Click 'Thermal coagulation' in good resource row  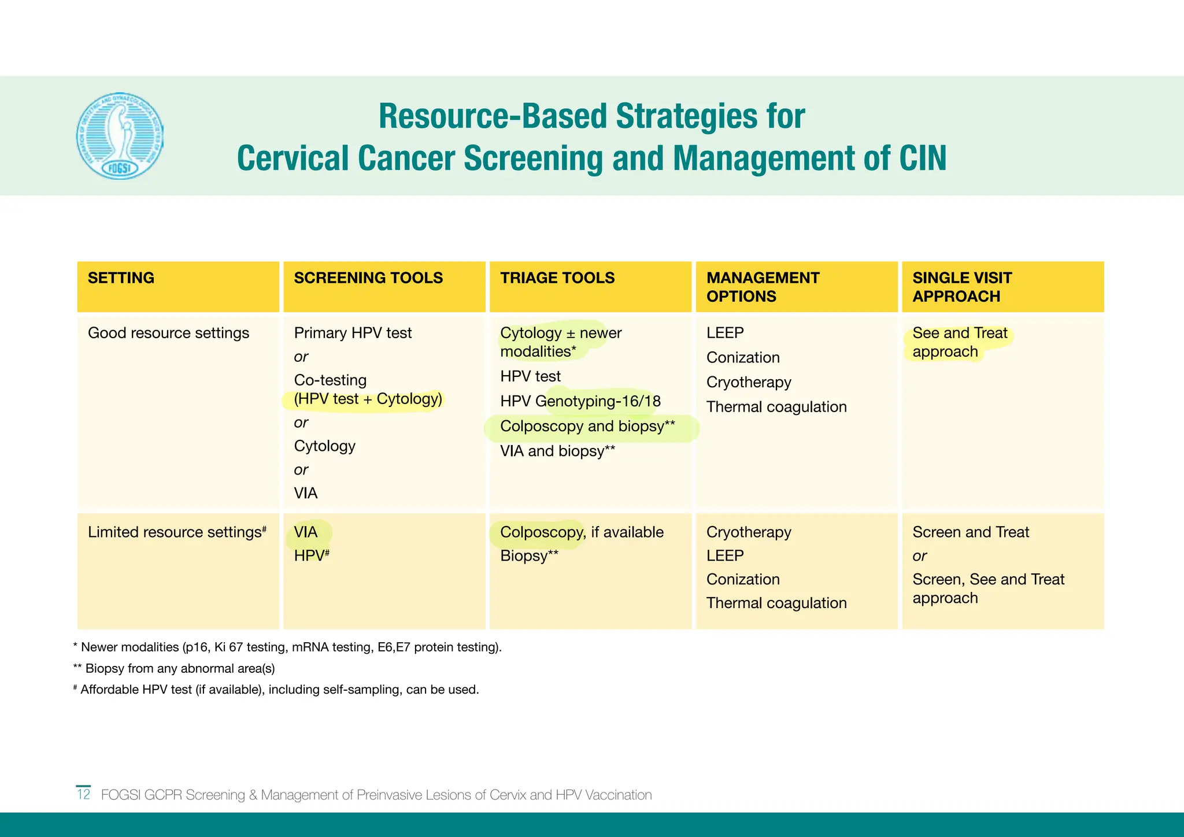click(x=776, y=407)
